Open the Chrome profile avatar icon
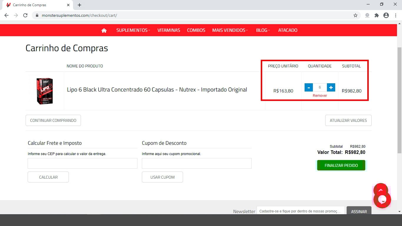 click(x=386, y=15)
